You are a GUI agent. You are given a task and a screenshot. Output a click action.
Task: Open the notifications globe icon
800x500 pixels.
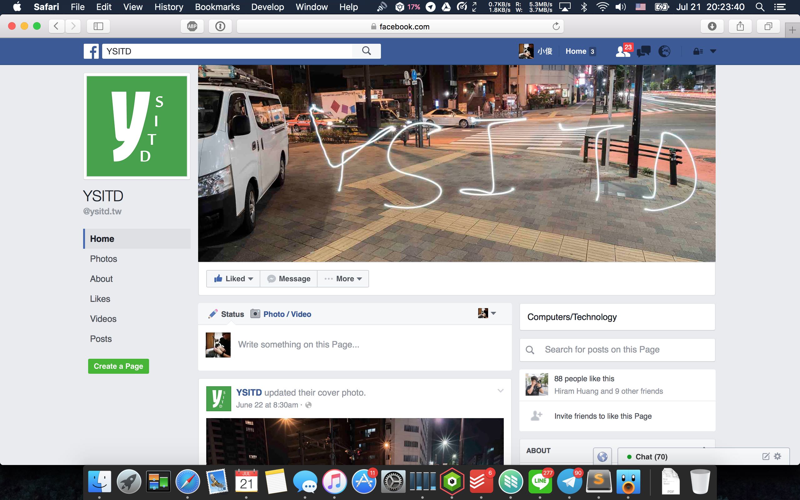pos(664,51)
